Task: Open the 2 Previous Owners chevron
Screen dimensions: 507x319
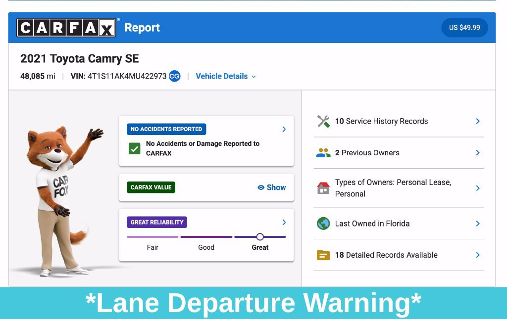Action: (x=478, y=153)
